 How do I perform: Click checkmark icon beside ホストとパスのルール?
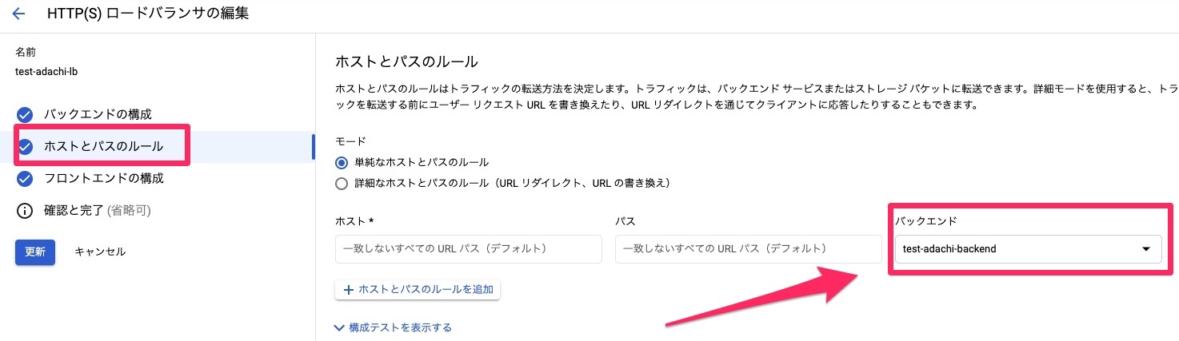click(x=25, y=146)
